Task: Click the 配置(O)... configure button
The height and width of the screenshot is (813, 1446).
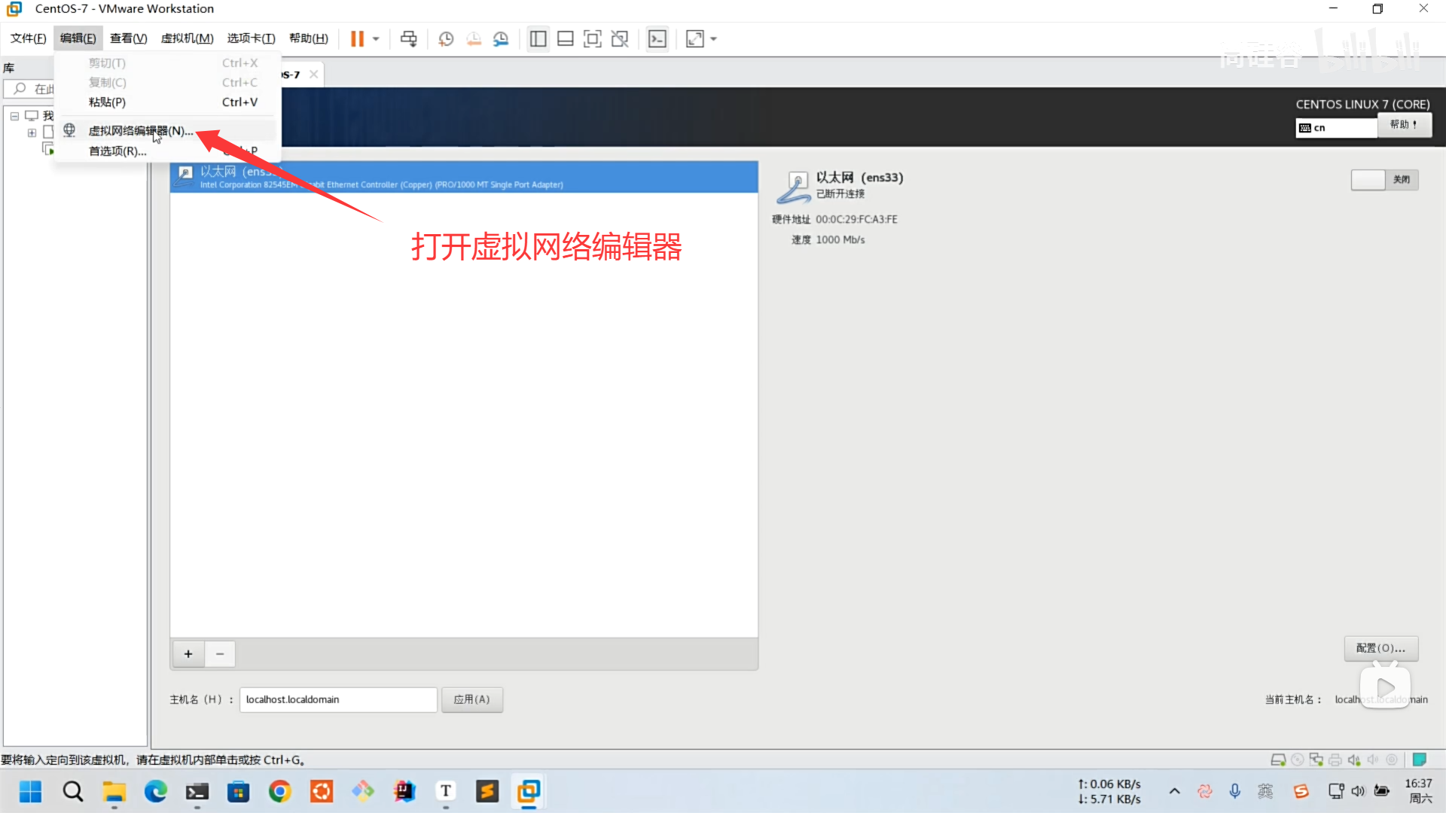Action: [x=1380, y=648]
